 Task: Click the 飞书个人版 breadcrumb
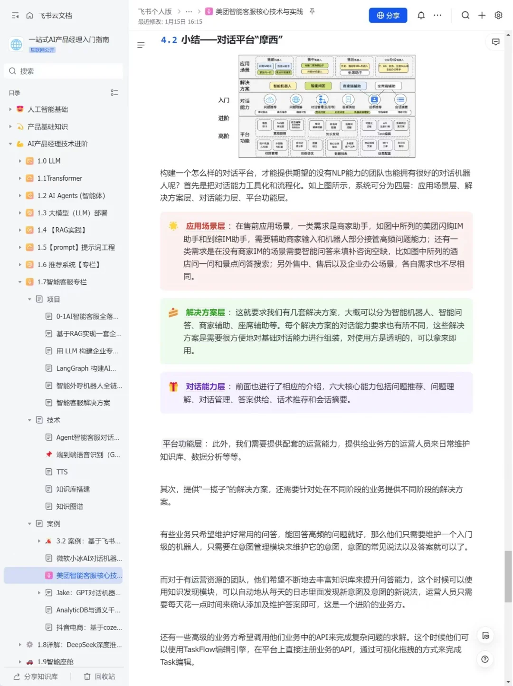click(155, 11)
